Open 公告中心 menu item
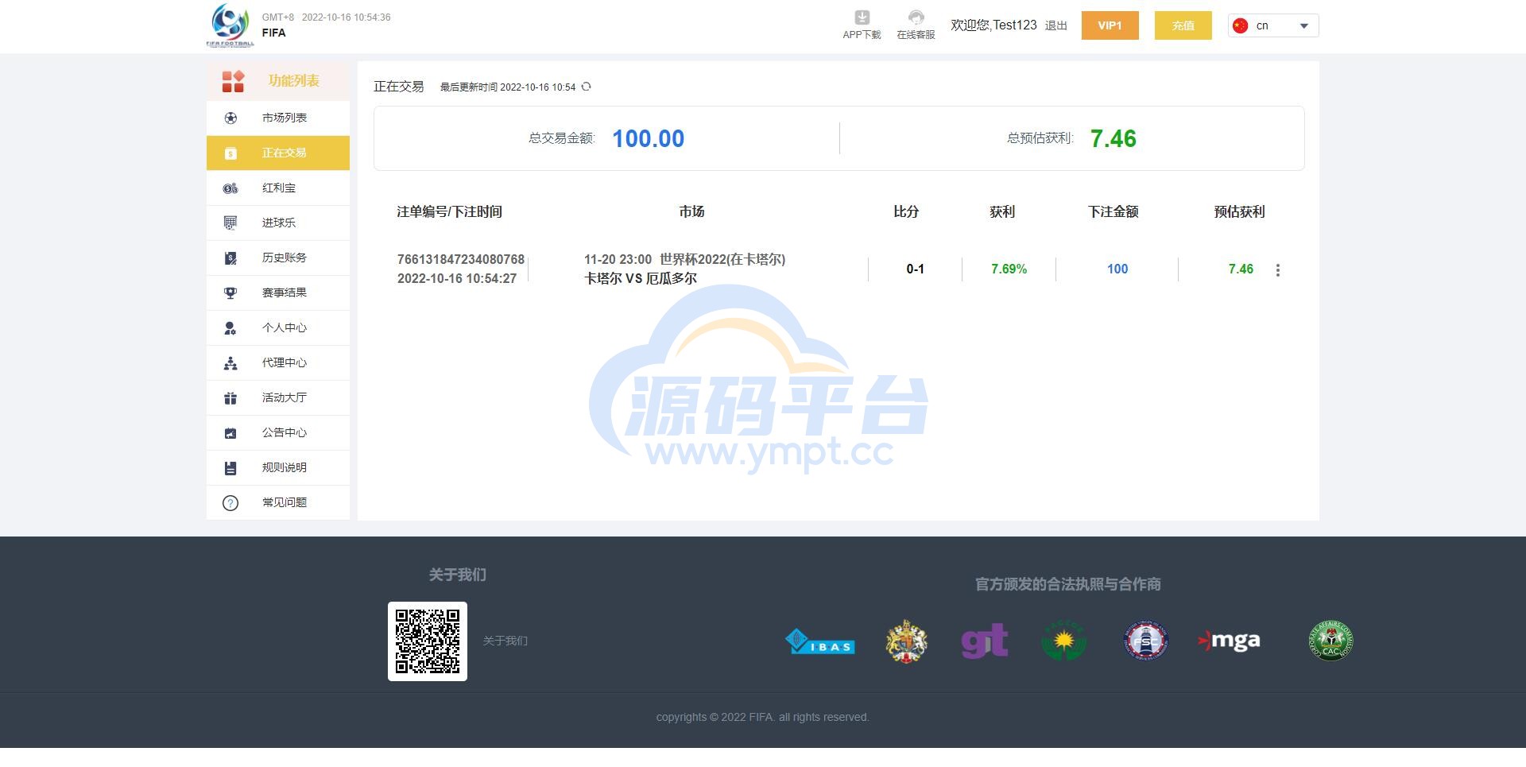 pyautogui.click(x=278, y=432)
